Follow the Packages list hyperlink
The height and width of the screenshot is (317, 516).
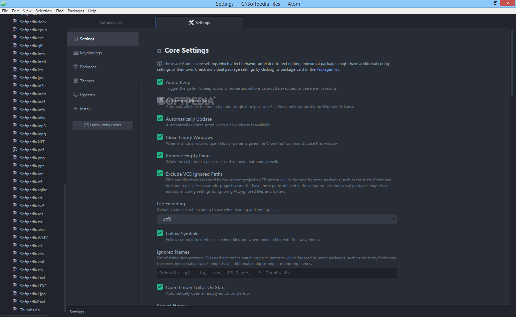[x=327, y=69]
